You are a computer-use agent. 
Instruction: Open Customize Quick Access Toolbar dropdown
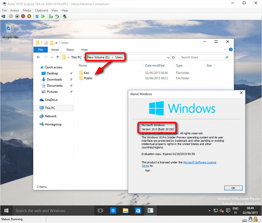click(x=56, y=43)
